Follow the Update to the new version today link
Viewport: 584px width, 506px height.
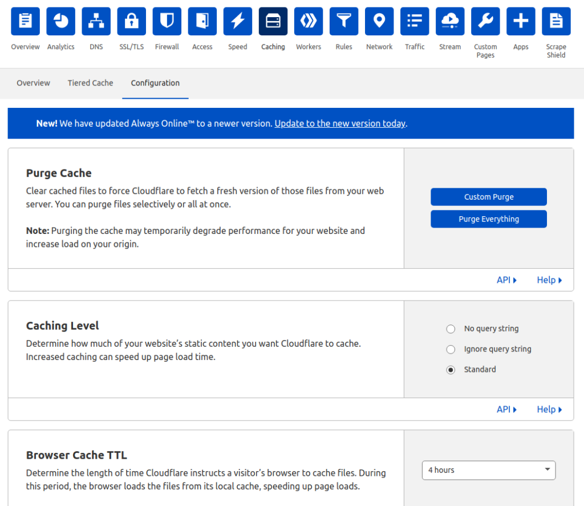340,123
